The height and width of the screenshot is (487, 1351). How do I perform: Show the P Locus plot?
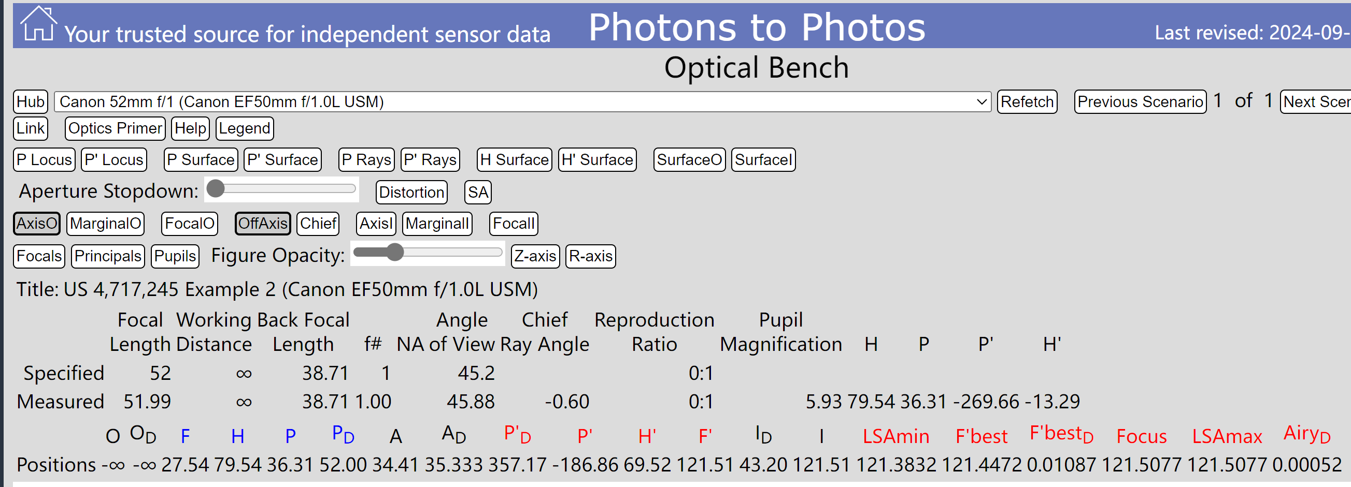pyautogui.click(x=44, y=160)
